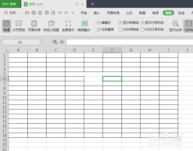The image size is (193, 151).
Task: Click the Redo arrow
Action: coord(66,13)
